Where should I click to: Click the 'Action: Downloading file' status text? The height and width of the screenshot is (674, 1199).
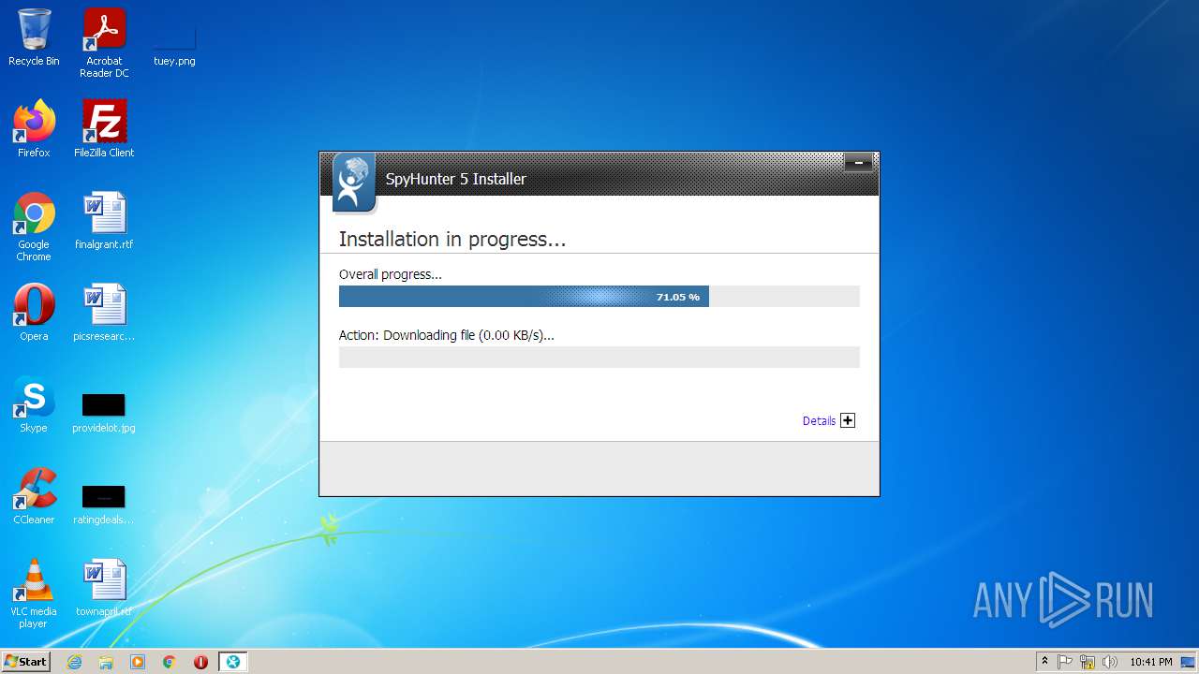446,334
